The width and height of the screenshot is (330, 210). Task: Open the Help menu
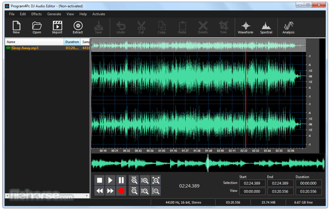[x=83, y=14]
